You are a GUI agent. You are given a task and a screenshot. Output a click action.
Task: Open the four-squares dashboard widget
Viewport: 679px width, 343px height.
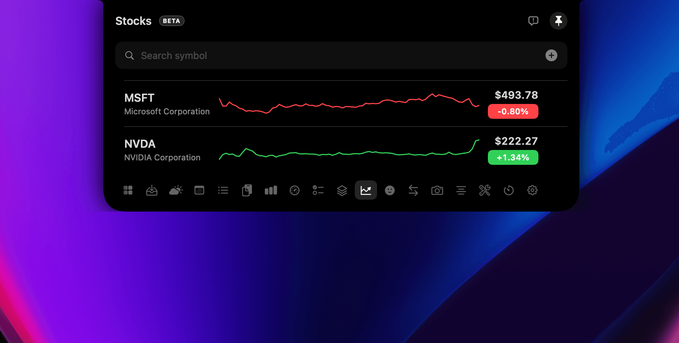(x=128, y=190)
